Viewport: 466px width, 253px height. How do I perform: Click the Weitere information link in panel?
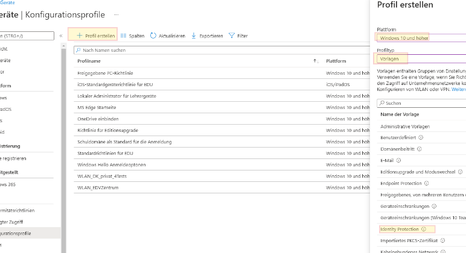click(458, 89)
